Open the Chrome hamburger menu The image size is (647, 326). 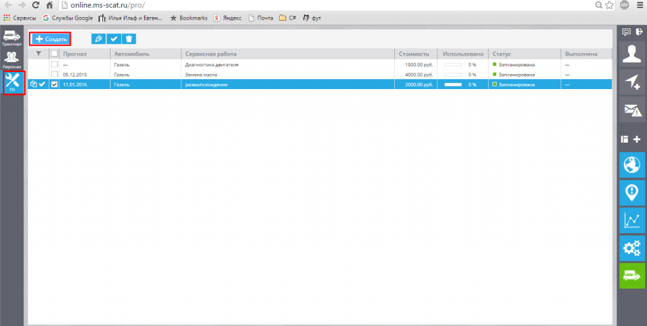point(639,5)
